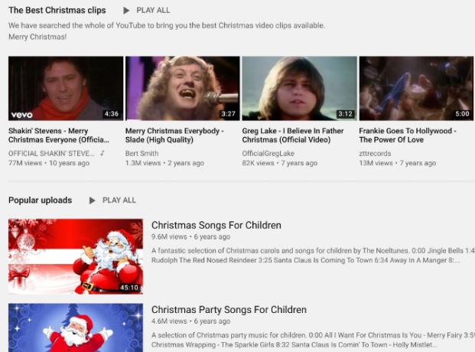Click the vevo logo on Shakin' Stevens thumbnail
The width and height of the screenshot is (475, 352).
[x=22, y=115]
